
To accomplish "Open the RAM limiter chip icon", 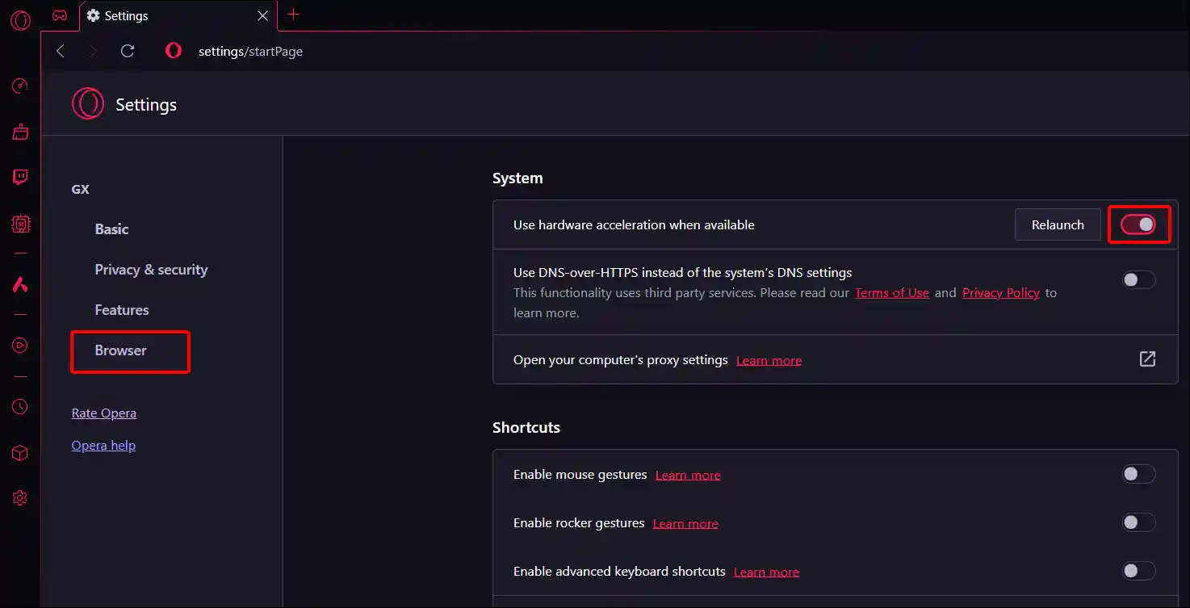I will pos(20,224).
